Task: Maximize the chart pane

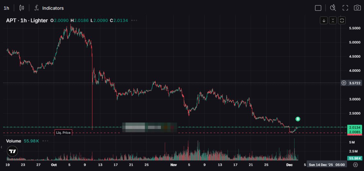Action: coord(342,20)
